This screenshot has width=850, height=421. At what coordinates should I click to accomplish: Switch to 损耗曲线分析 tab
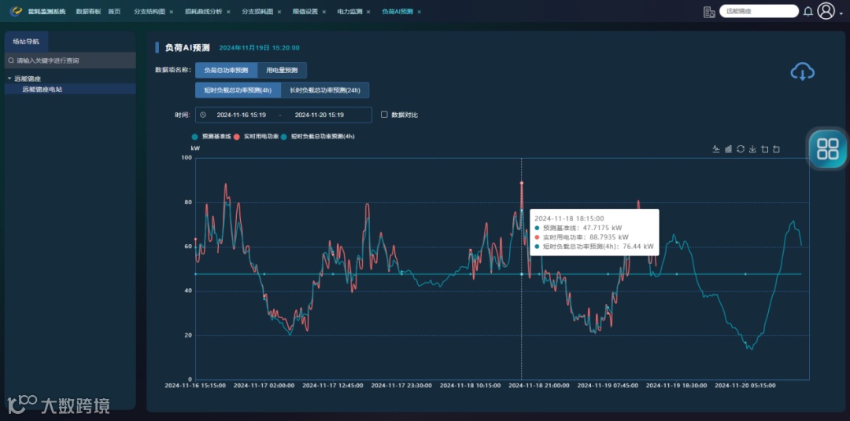(203, 11)
